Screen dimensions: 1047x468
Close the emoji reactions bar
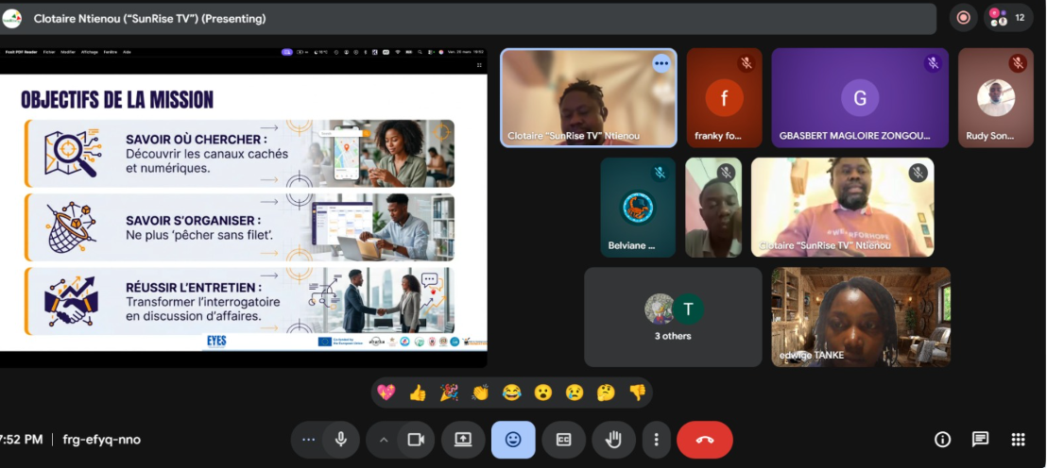click(513, 440)
